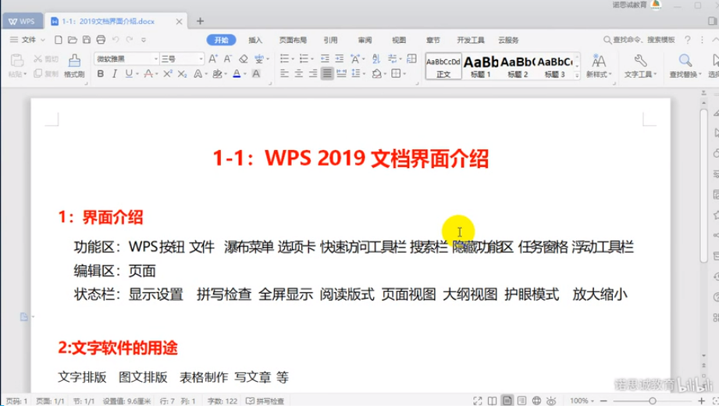Toggle Bold formatting

[101, 74]
